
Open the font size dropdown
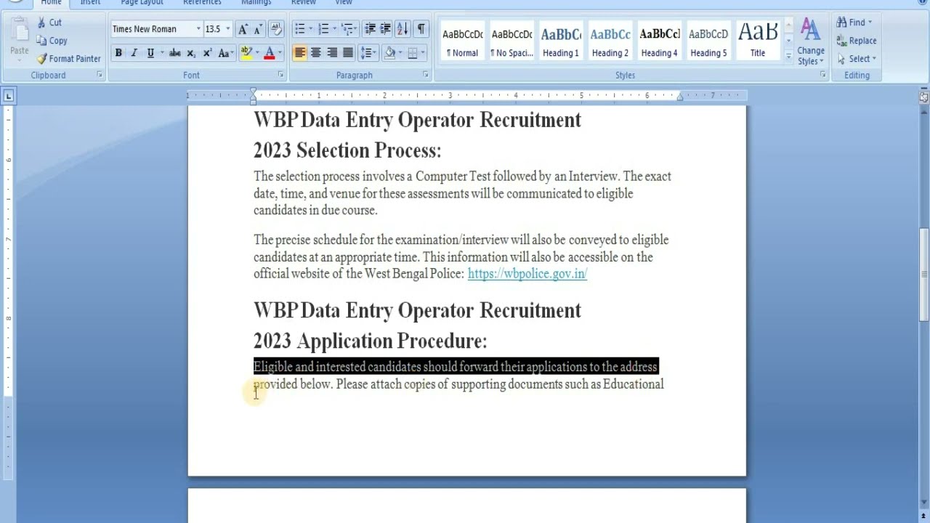[227, 29]
